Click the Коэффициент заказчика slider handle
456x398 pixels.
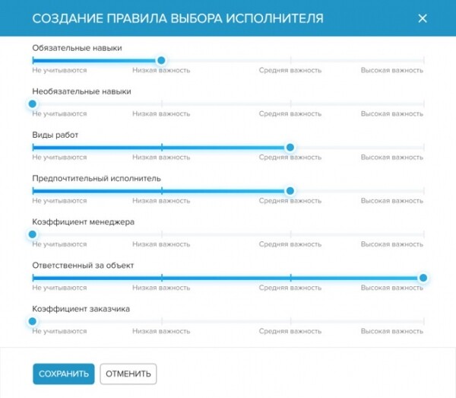[x=33, y=321]
